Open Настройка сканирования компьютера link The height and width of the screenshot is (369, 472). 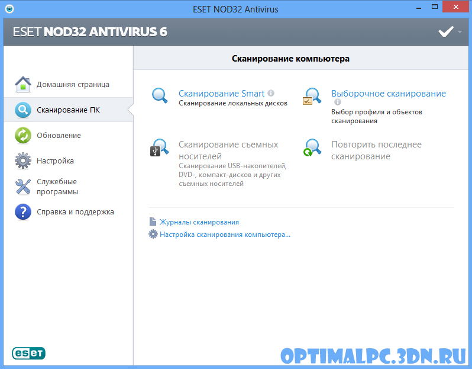[x=225, y=235]
